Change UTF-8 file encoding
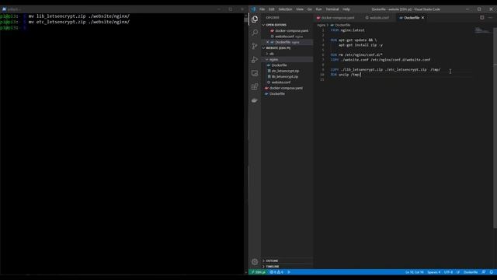The image size is (497, 280). [x=448, y=272]
